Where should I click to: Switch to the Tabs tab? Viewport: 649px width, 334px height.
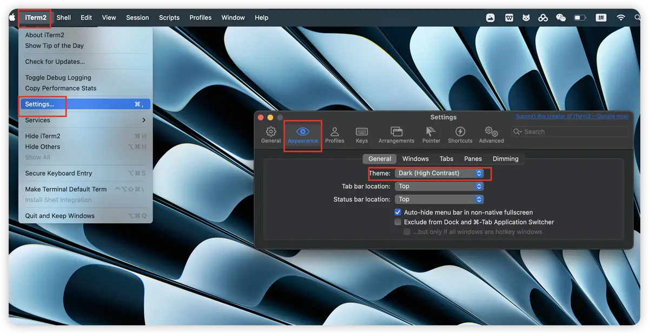click(446, 159)
